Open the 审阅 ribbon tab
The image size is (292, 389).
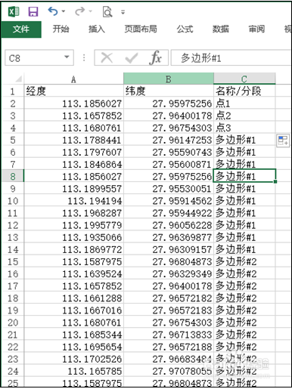click(256, 29)
